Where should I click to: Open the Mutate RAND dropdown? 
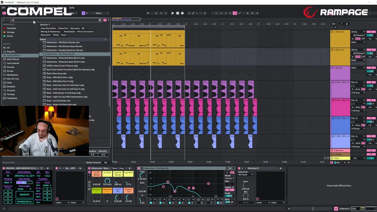coord(47,185)
